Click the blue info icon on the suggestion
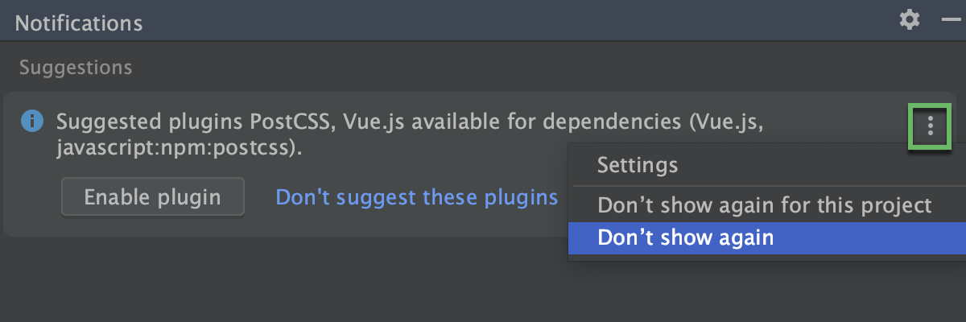966x322 pixels. point(31,122)
